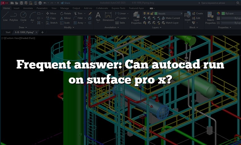Viewport: 241px width, 145px height.
Task: Switch to the Start file tab
Action: (x=8, y=32)
